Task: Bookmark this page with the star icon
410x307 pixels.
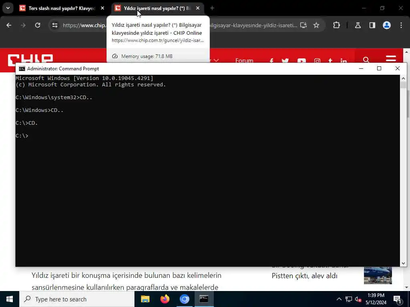Action: coord(316,25)
